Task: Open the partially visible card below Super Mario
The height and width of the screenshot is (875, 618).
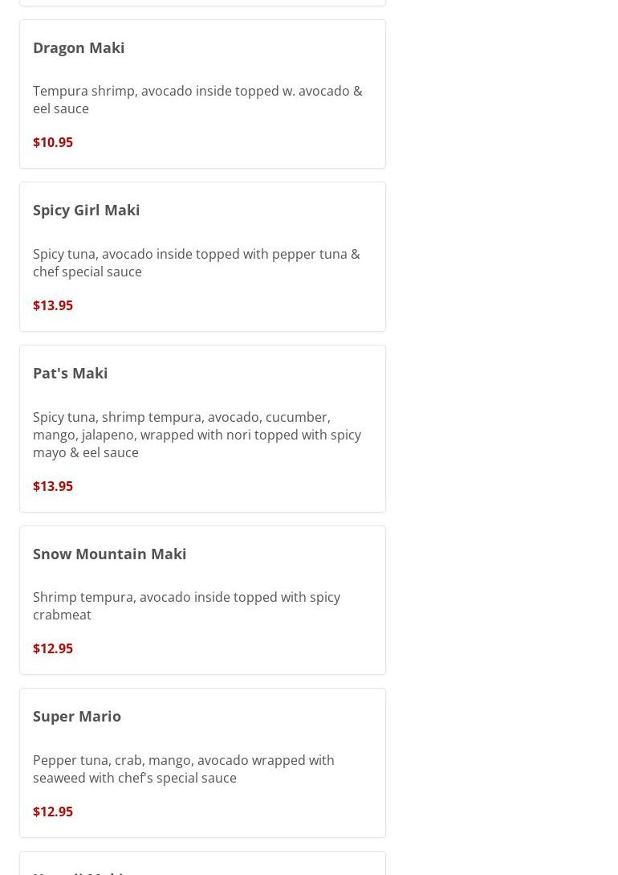Action: [x=202, y=865]
